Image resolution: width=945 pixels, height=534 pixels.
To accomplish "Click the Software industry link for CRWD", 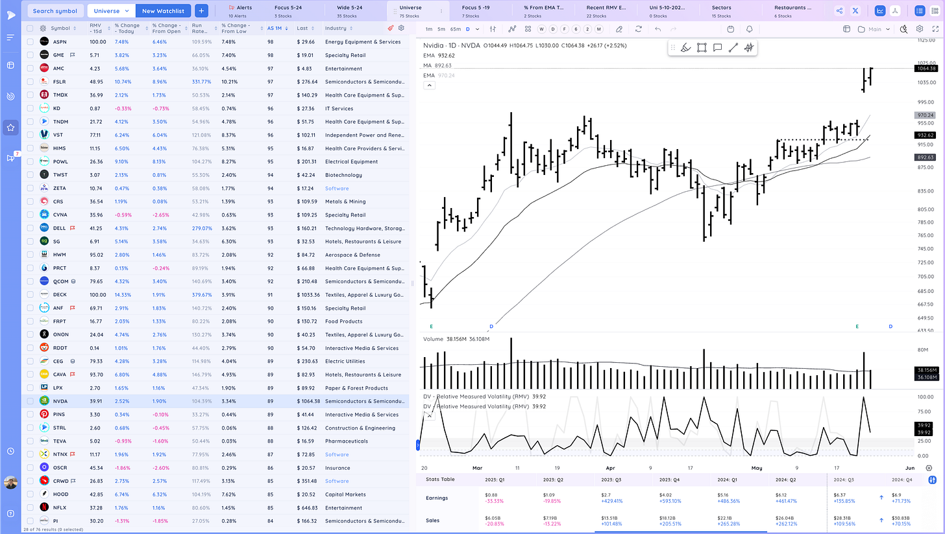I will [x=337, y=481].
